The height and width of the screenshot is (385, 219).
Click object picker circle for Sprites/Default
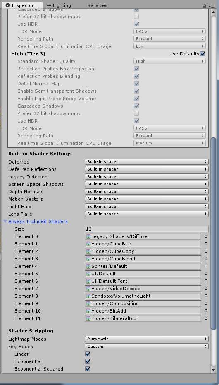(x=206, y=266)
